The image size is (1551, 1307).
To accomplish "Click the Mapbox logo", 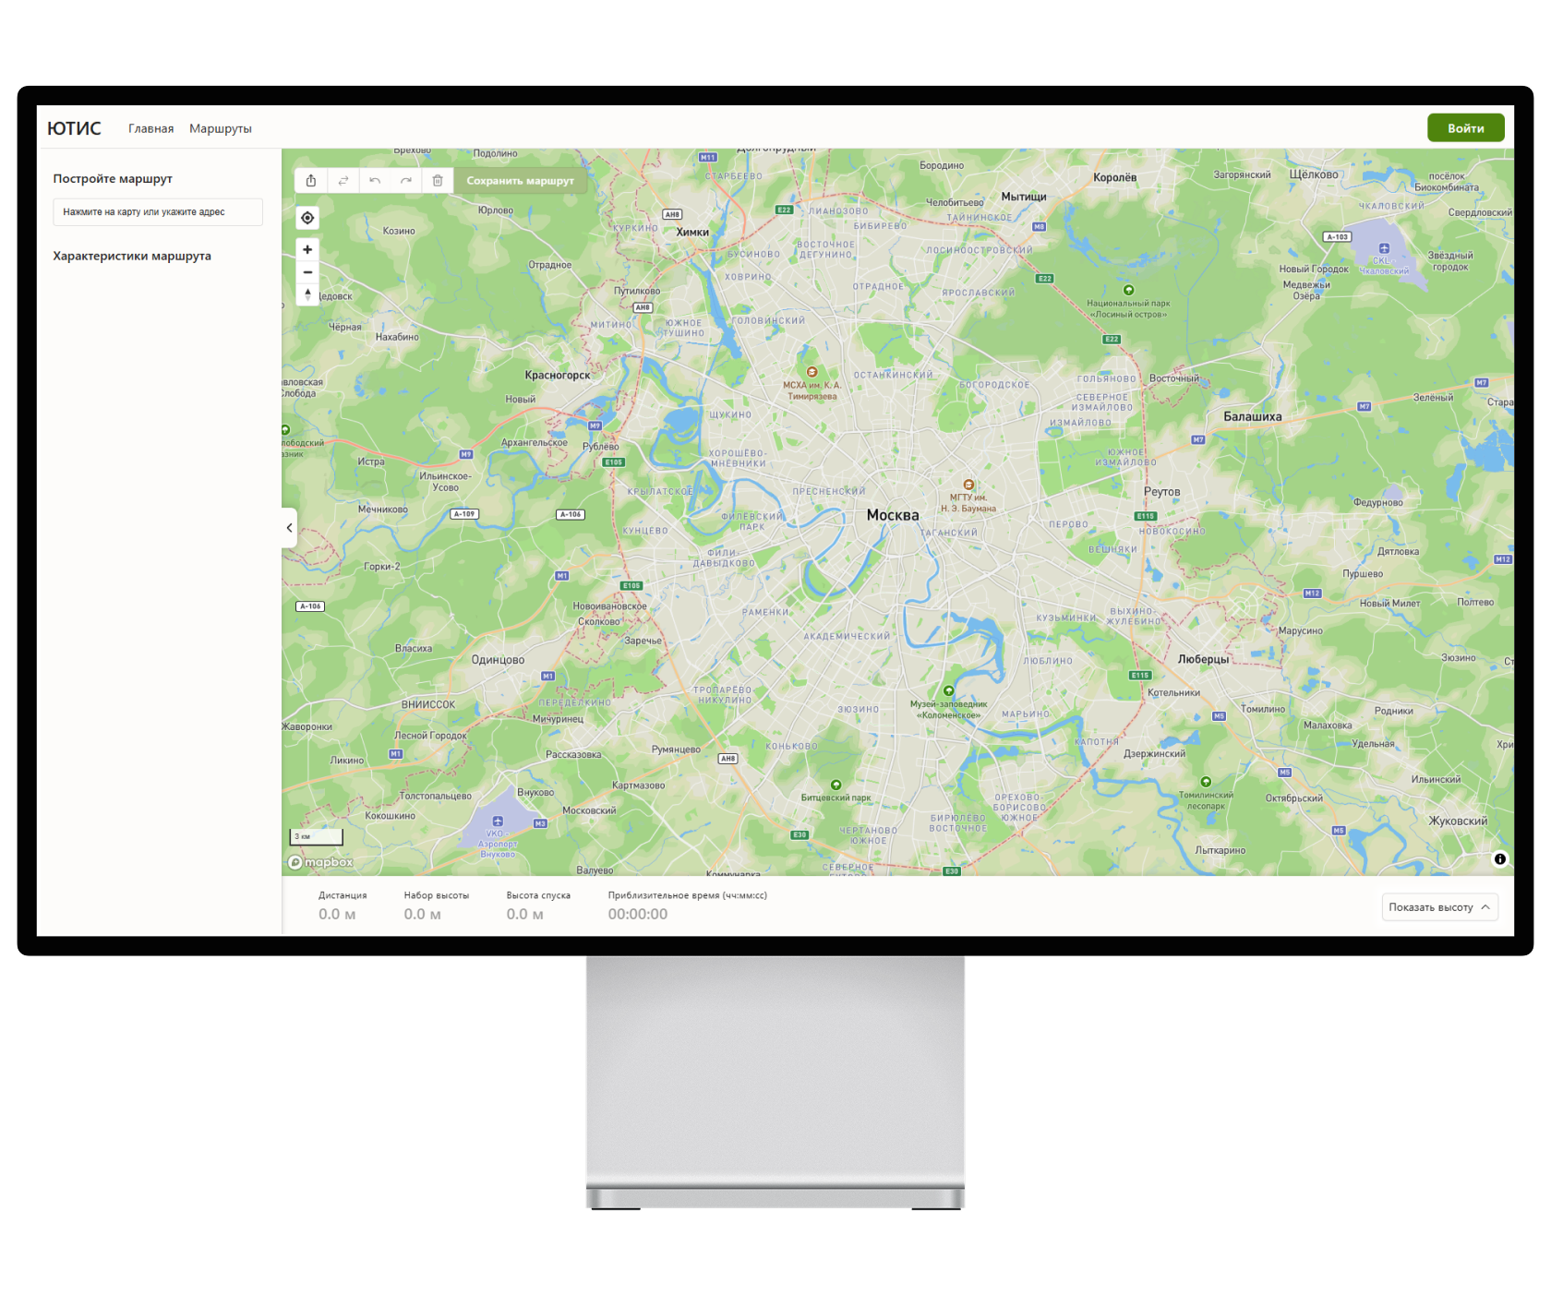I will pyautogui.click(x=319, y=861).
